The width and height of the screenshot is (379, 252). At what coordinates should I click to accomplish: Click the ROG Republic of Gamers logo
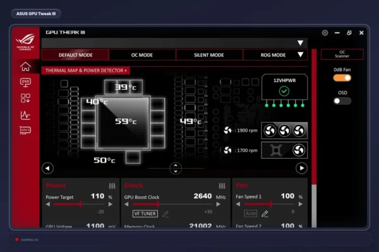25,42
